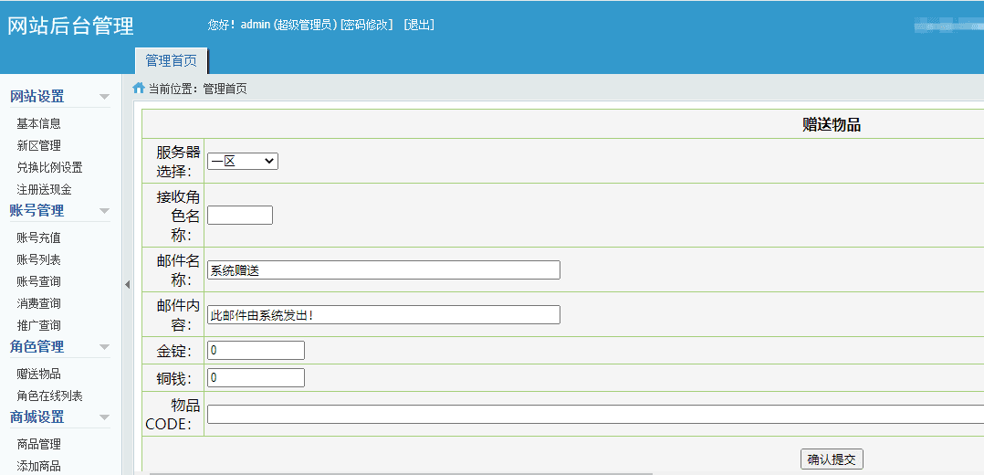Focus the 物品CODE input field

pos(593,414)
